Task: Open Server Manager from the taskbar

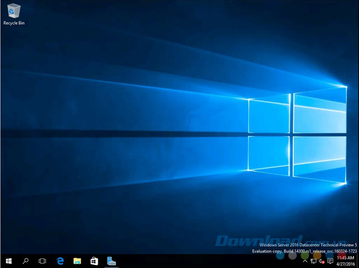Action: [x=112, y=261]
